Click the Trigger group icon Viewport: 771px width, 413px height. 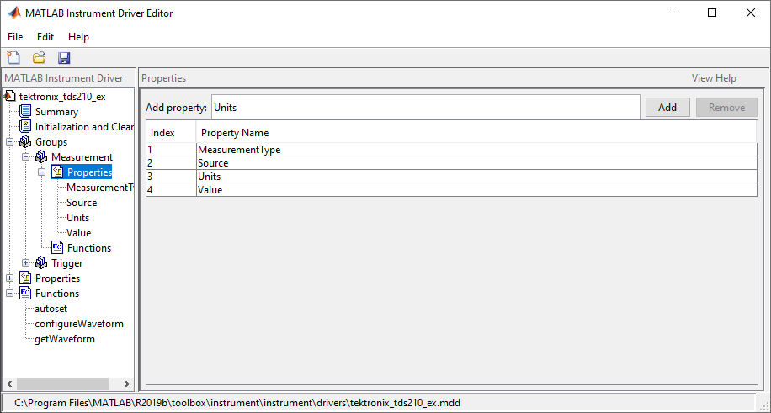[41, 263]
